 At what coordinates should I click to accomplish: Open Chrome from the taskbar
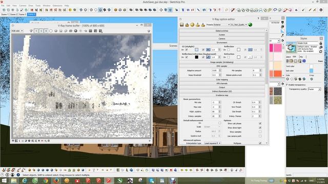(x=46, y=180)
